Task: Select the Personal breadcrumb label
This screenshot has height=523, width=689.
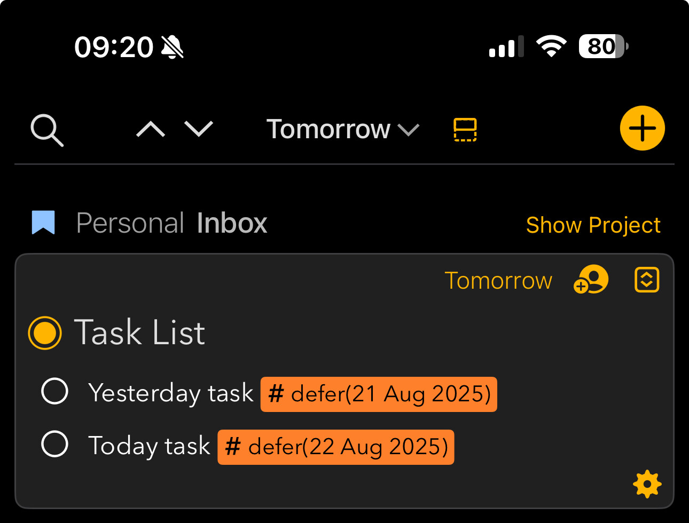Action: click(130, 223)
